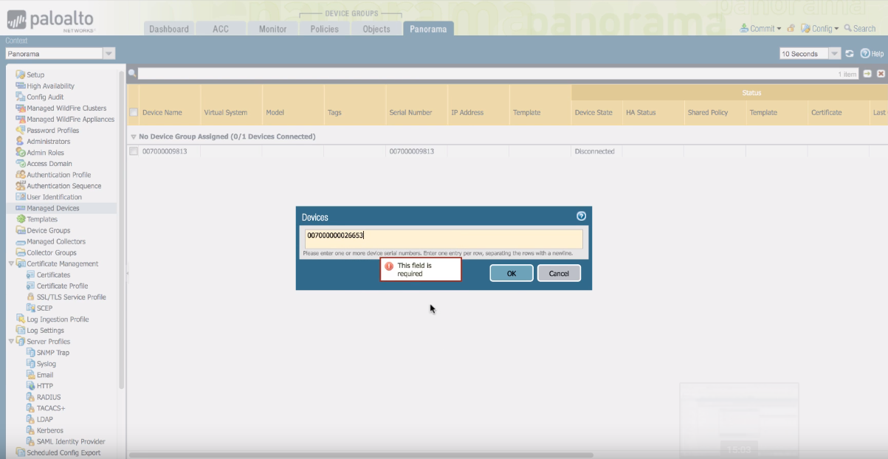This screenshot has width=888, height=459.
Task: Open the Context Panorama dropdown
Action: point(109,54)
